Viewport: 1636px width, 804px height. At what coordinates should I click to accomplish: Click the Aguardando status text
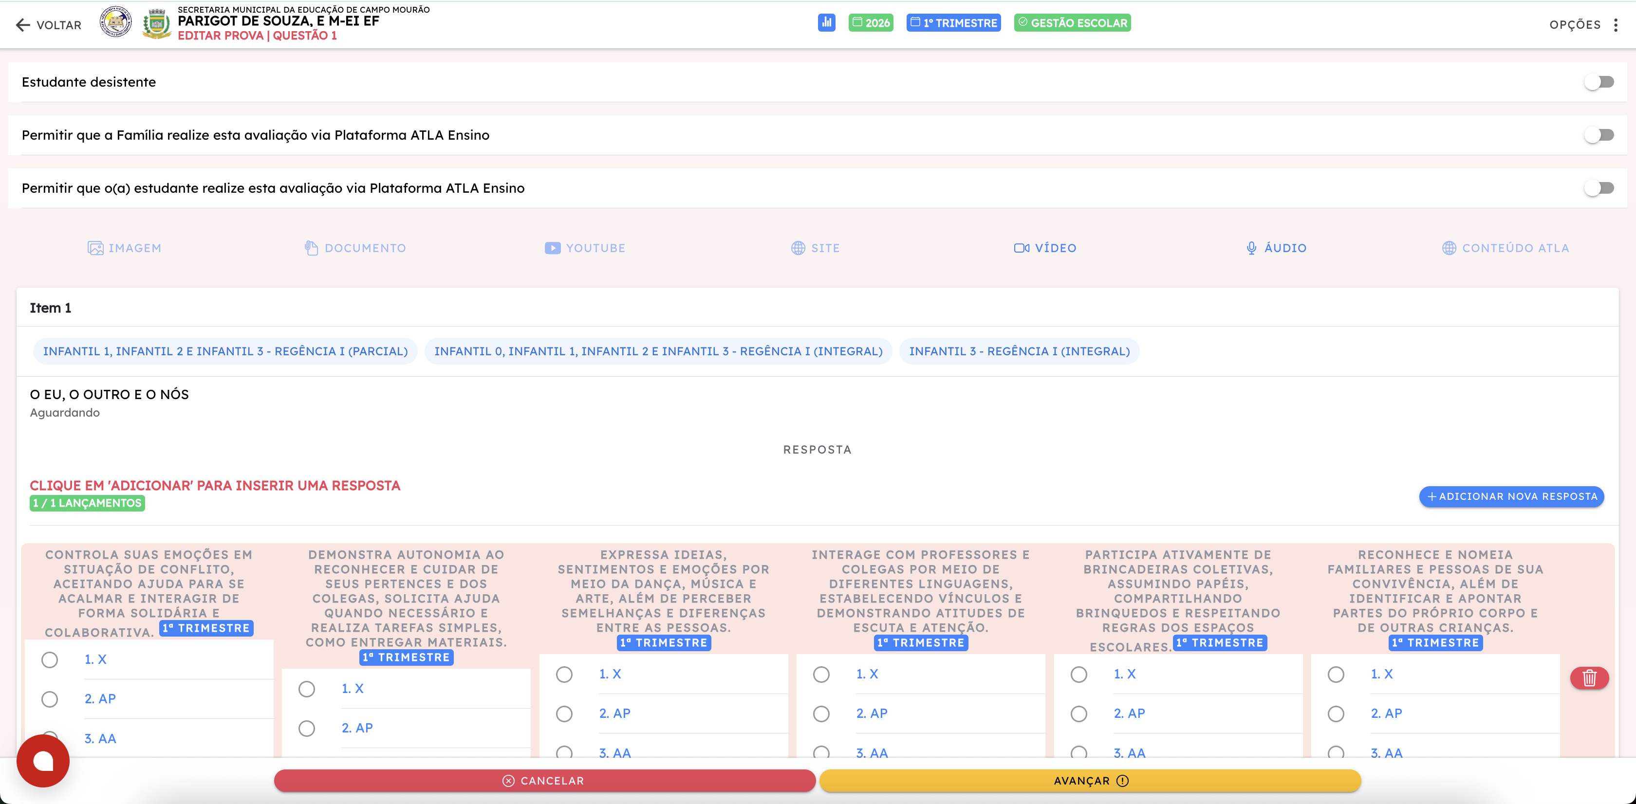(65, 413)
